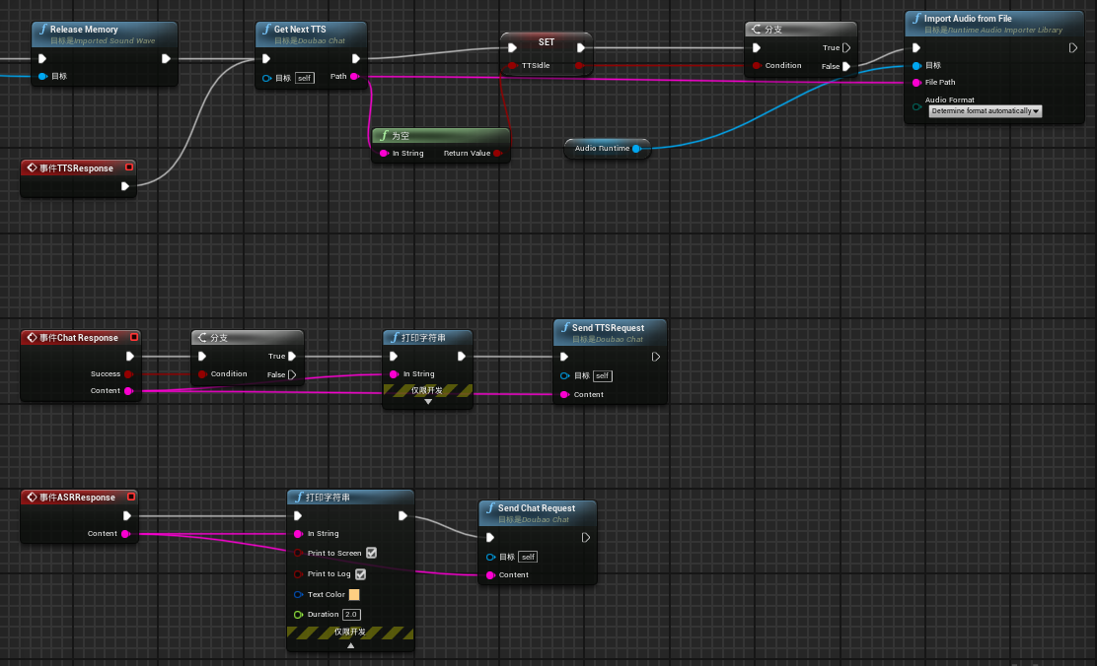
Task: Expand the collapsed Print String node options
Action: tap(428, 402)
